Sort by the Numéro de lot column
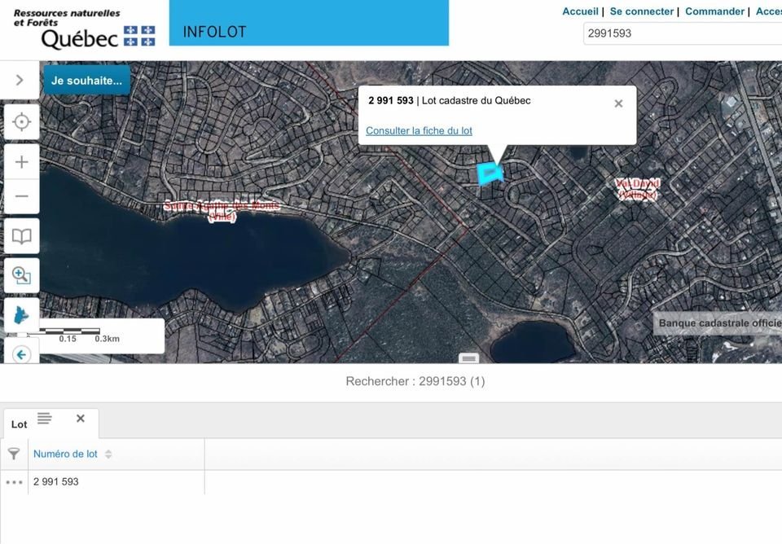The height and width of the screenshot is (544, 782). point(108,454)
